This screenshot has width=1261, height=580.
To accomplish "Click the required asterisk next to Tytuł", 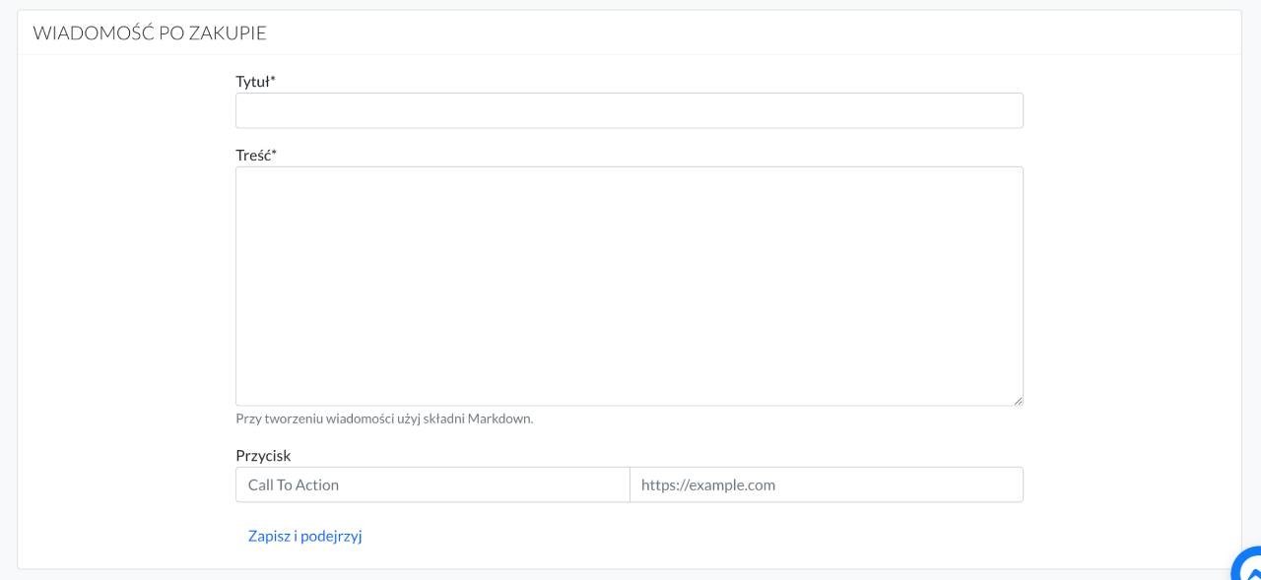I will [x=273, y=81].
